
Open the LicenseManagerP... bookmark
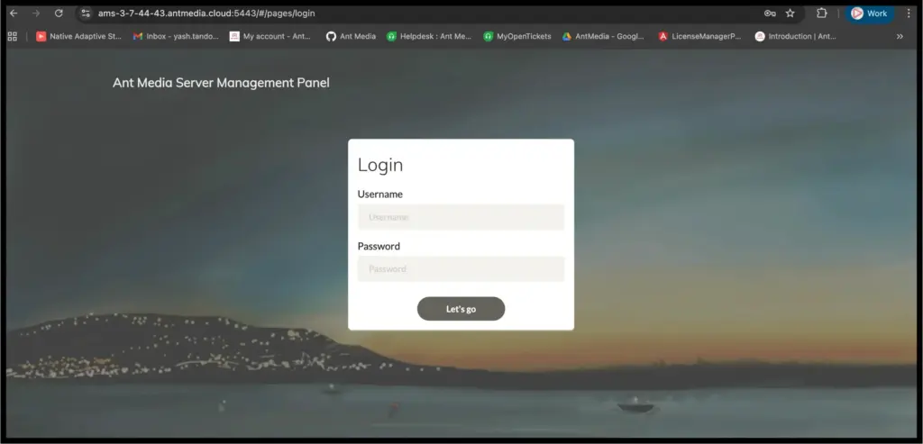click(x=700, y=36)
